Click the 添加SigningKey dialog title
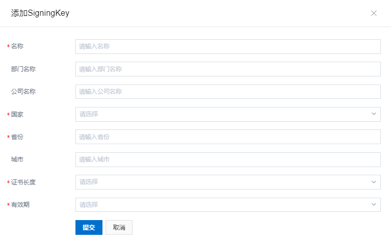 pos(40,13)
